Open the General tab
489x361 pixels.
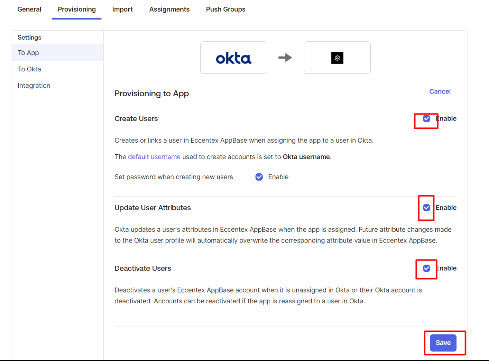[x=29, y=9]
